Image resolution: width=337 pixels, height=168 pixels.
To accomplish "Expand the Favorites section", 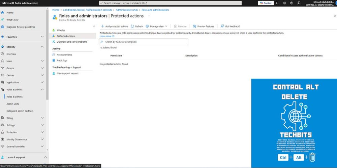I will click(42, 37).
